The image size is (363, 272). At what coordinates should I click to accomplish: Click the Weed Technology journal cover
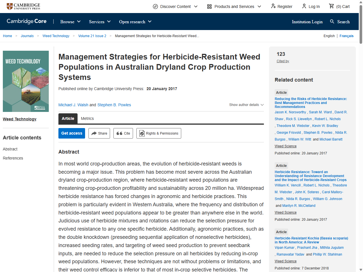[26, 81]
